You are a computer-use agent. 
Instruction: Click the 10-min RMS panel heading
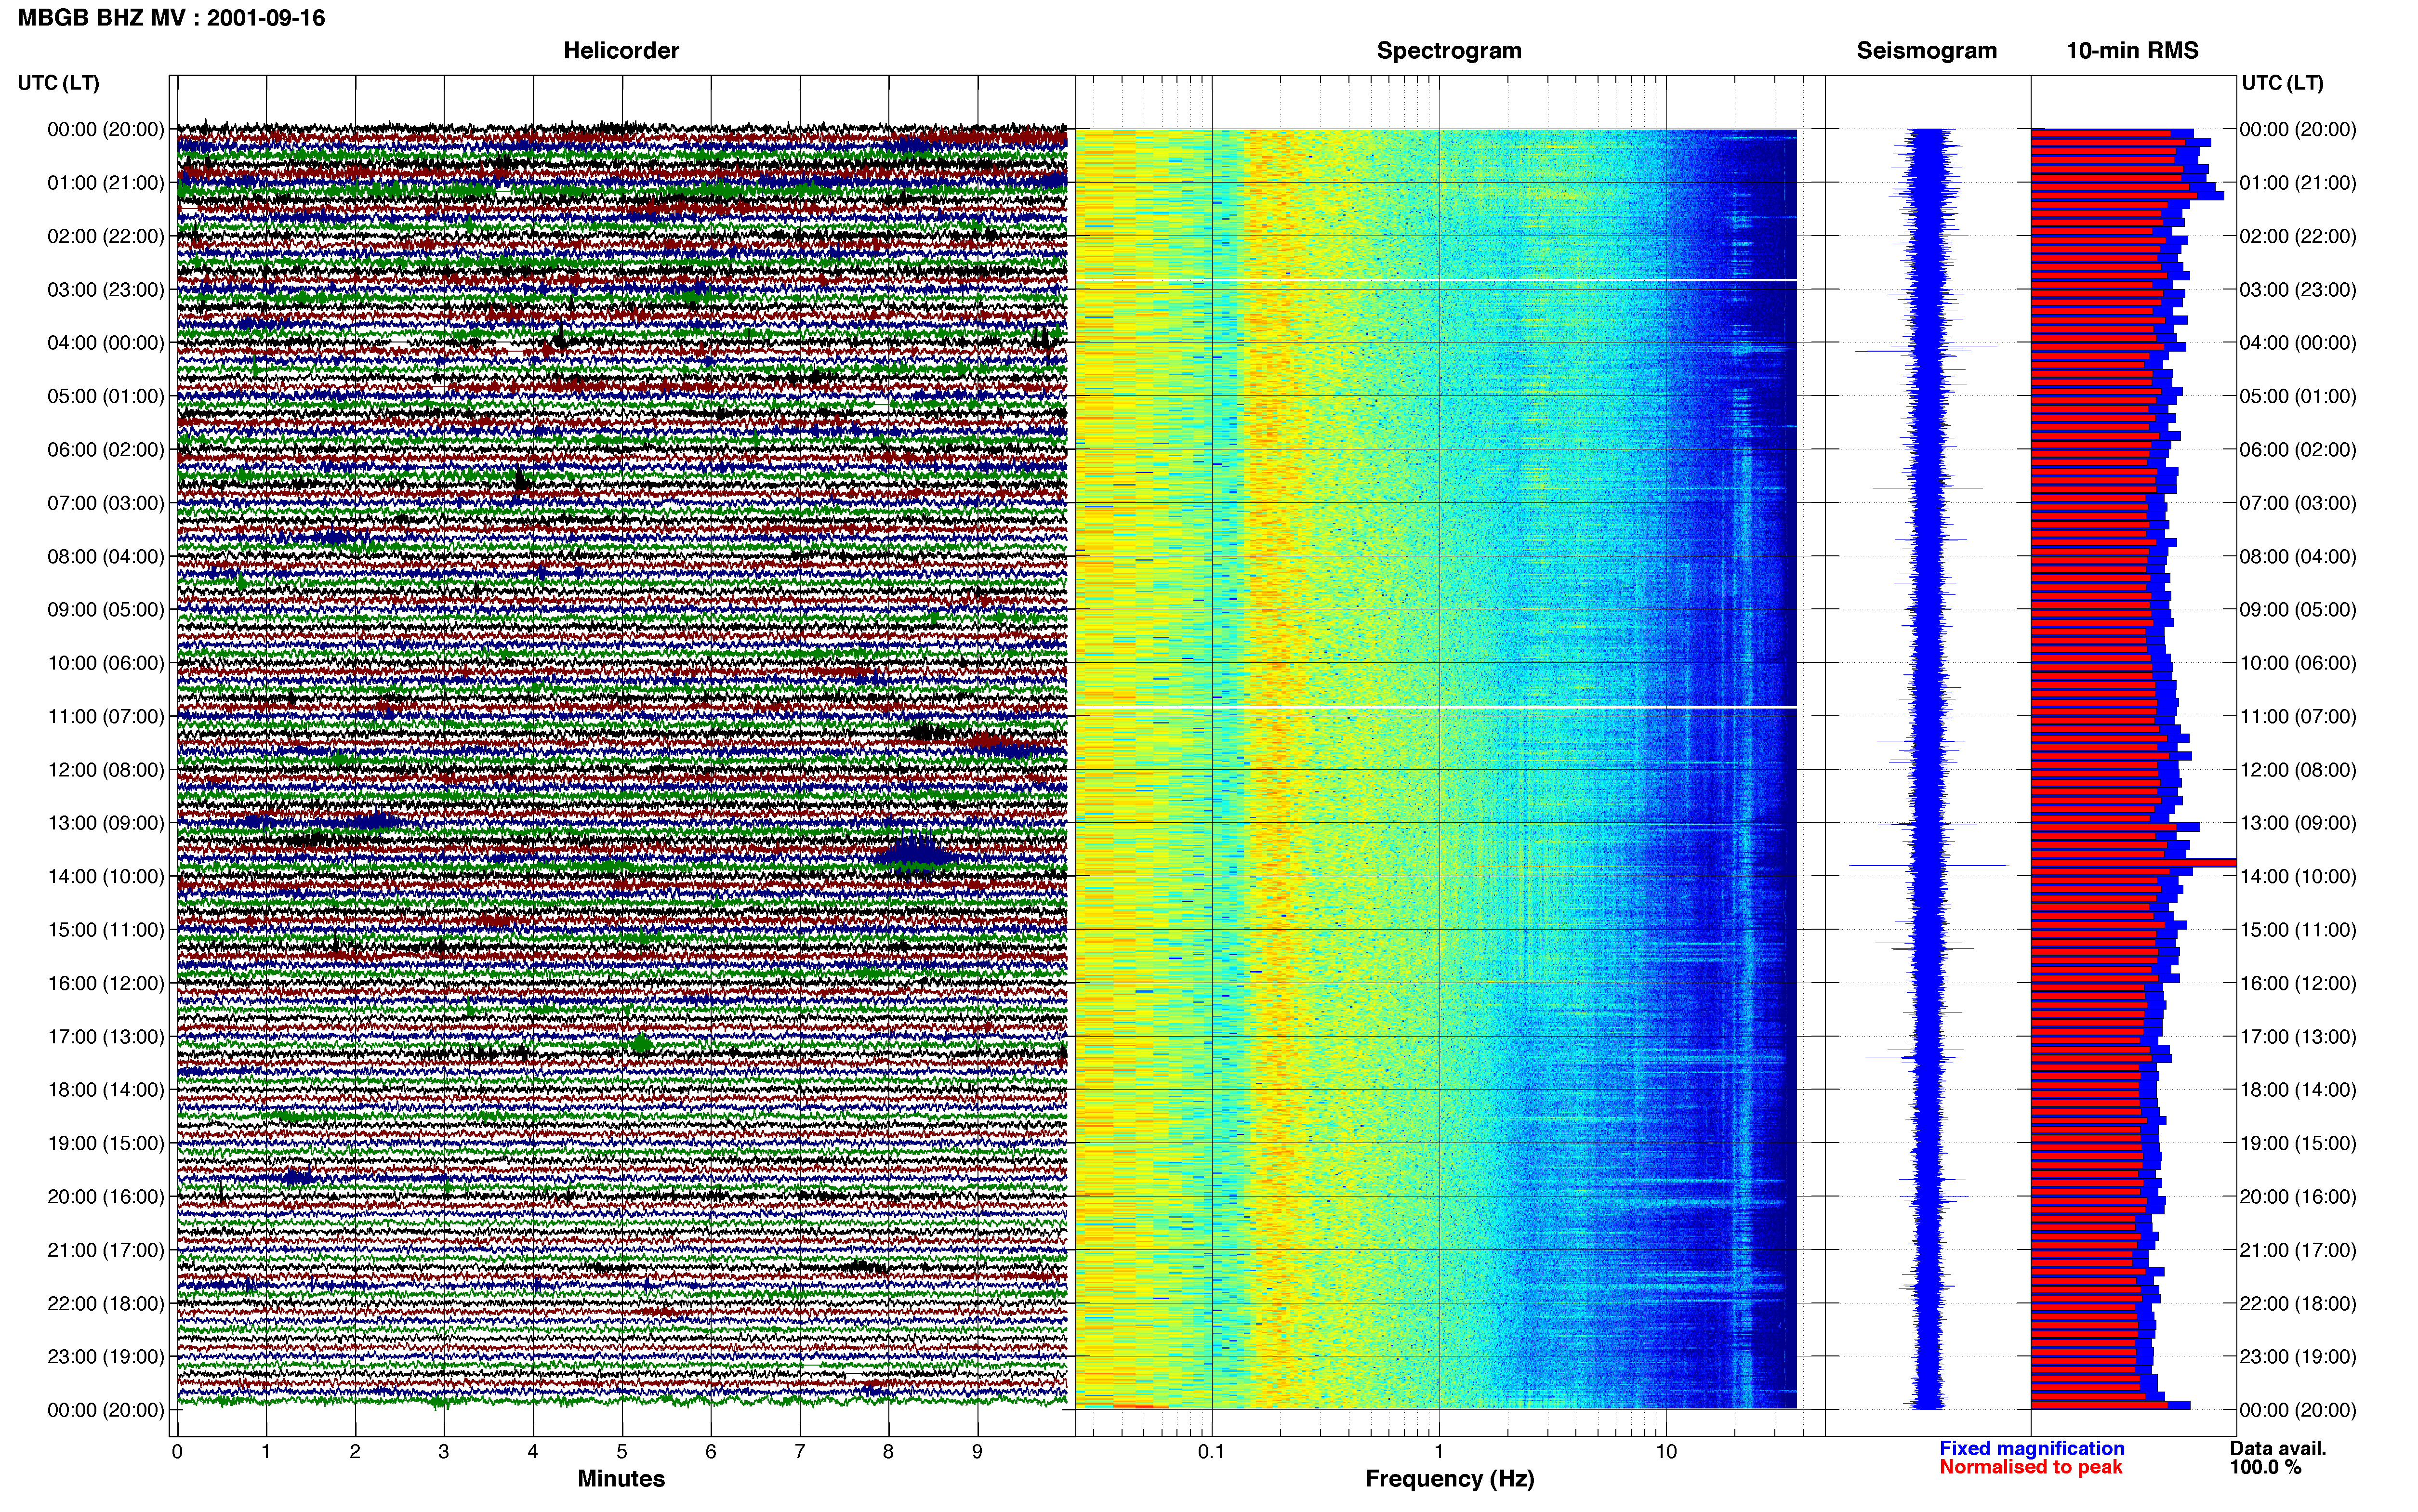2132,51
